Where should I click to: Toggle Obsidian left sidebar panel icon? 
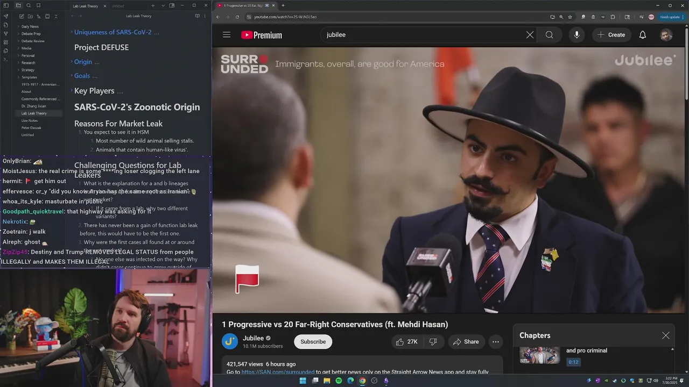6,5
